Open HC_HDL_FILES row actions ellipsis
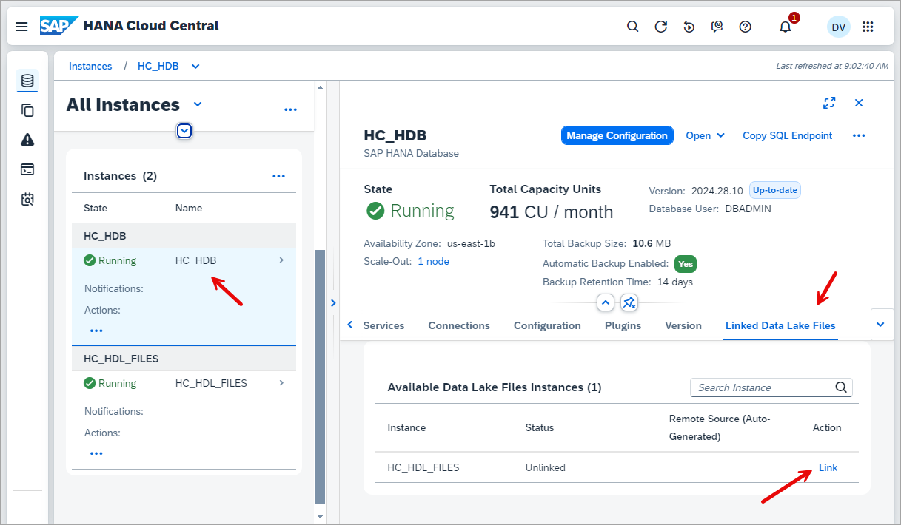The height and width of the screenshot is (525, 901). [96, 453]
